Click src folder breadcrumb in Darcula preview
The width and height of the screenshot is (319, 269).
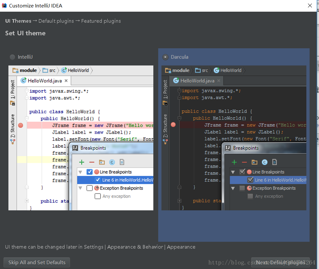click(201, 70)
